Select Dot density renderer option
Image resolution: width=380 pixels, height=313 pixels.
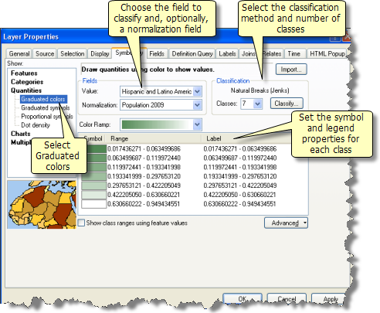[36, 125]
